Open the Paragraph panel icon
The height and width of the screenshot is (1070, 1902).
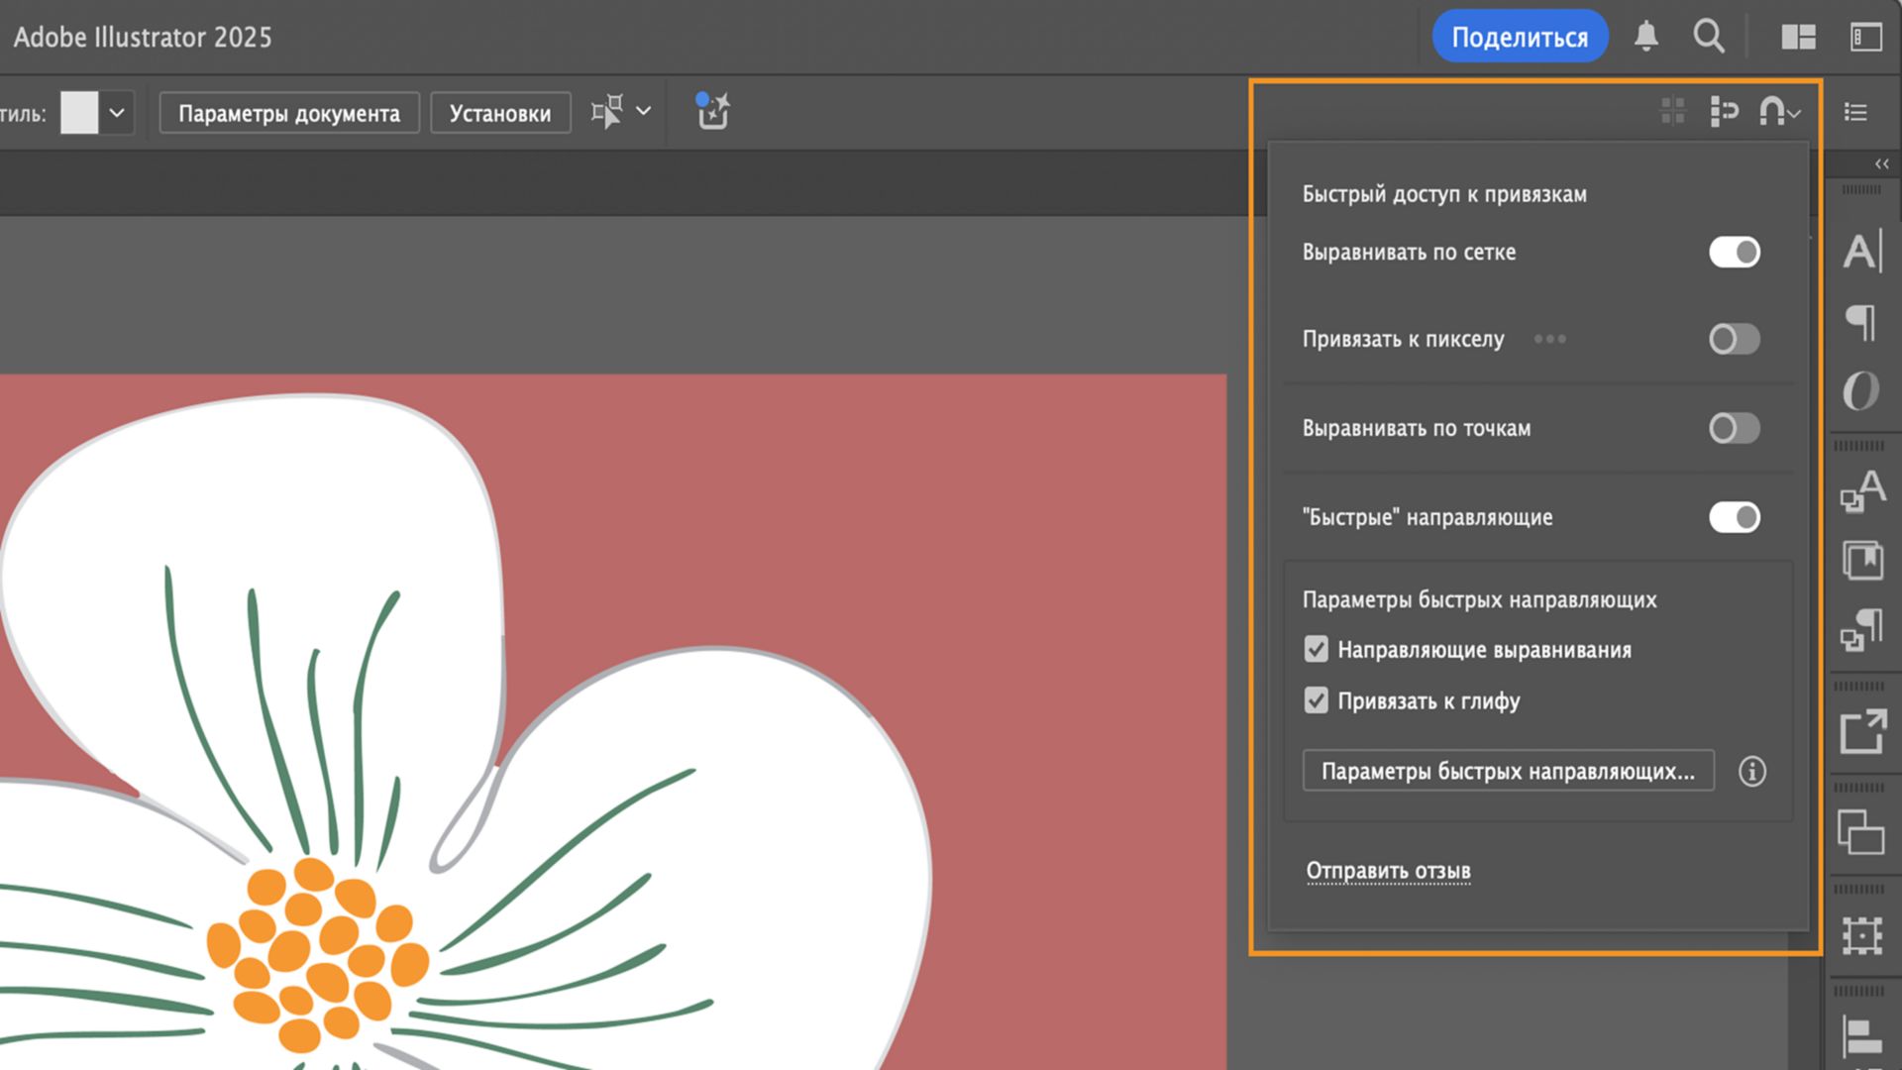pos(1861,322)
